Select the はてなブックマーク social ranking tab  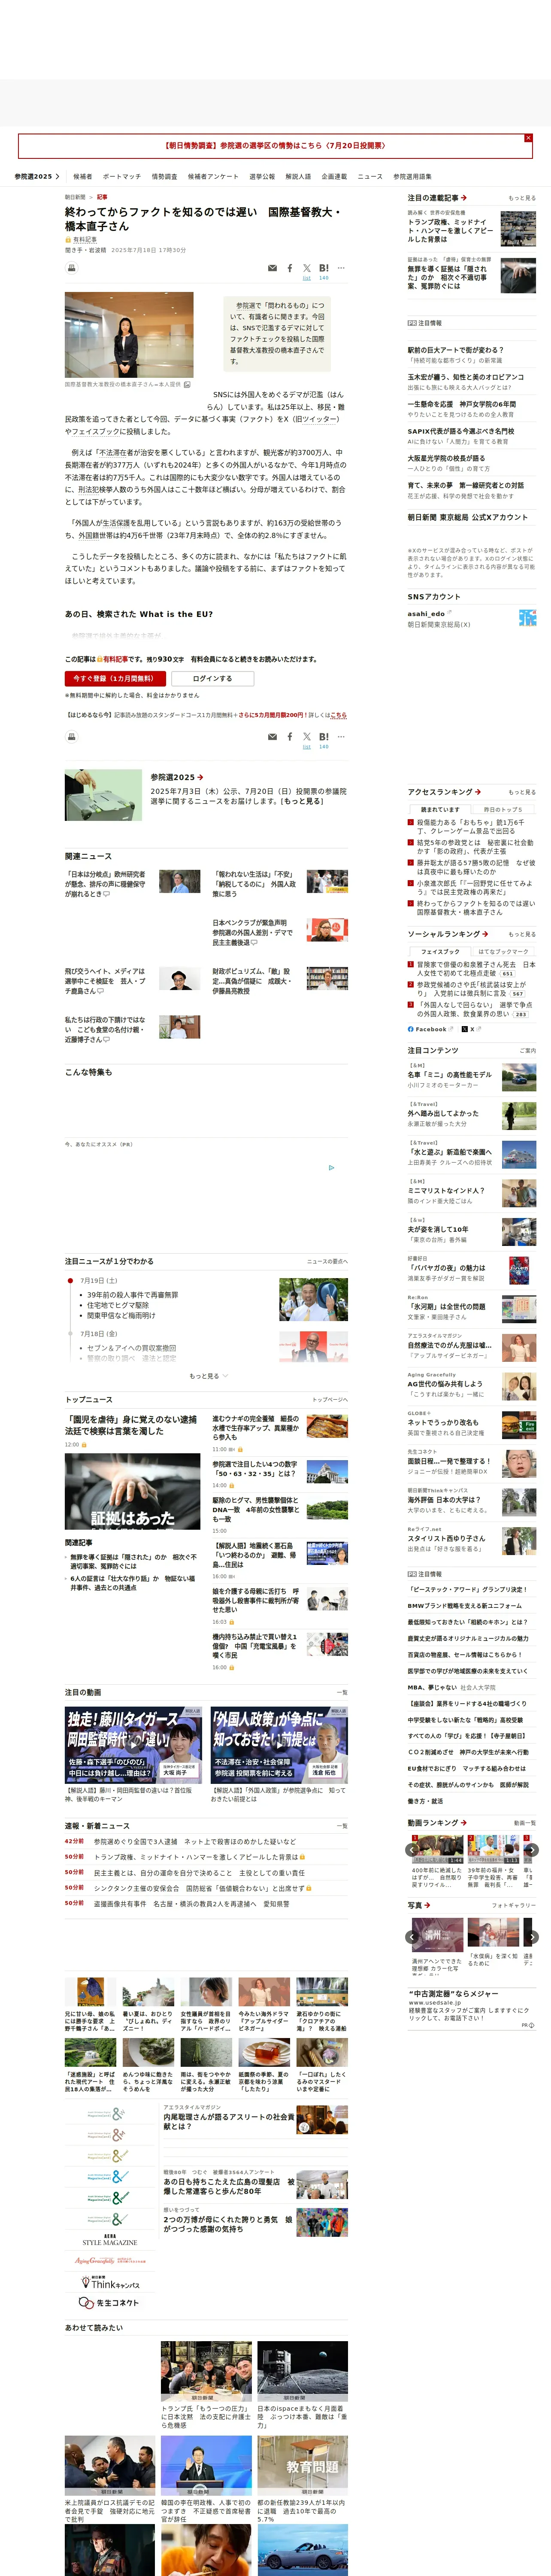click(502, 952)
